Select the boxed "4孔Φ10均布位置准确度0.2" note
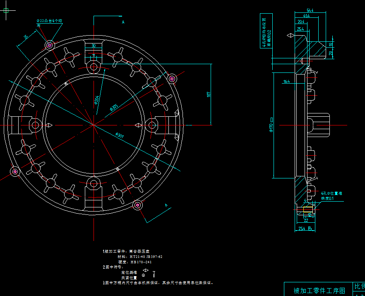Viewport: 365px width, 296px height. coord(267,31)
